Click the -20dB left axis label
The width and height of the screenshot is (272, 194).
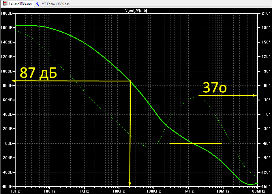[7, 158]
